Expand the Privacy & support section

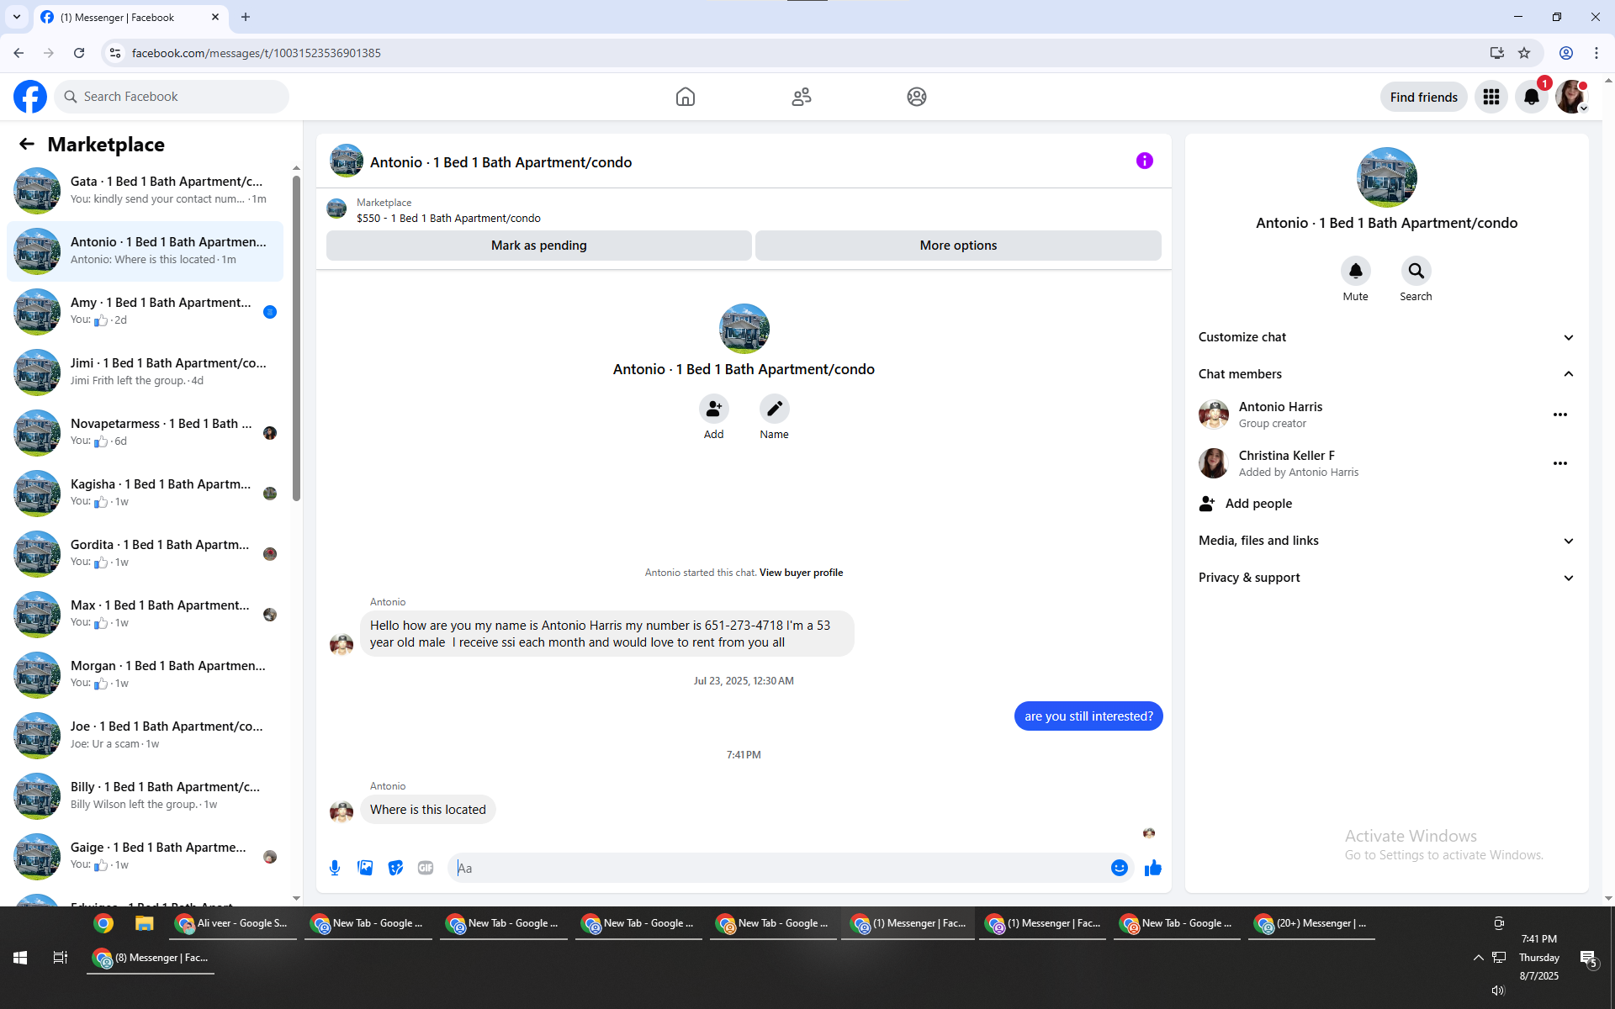(1386, 578)
